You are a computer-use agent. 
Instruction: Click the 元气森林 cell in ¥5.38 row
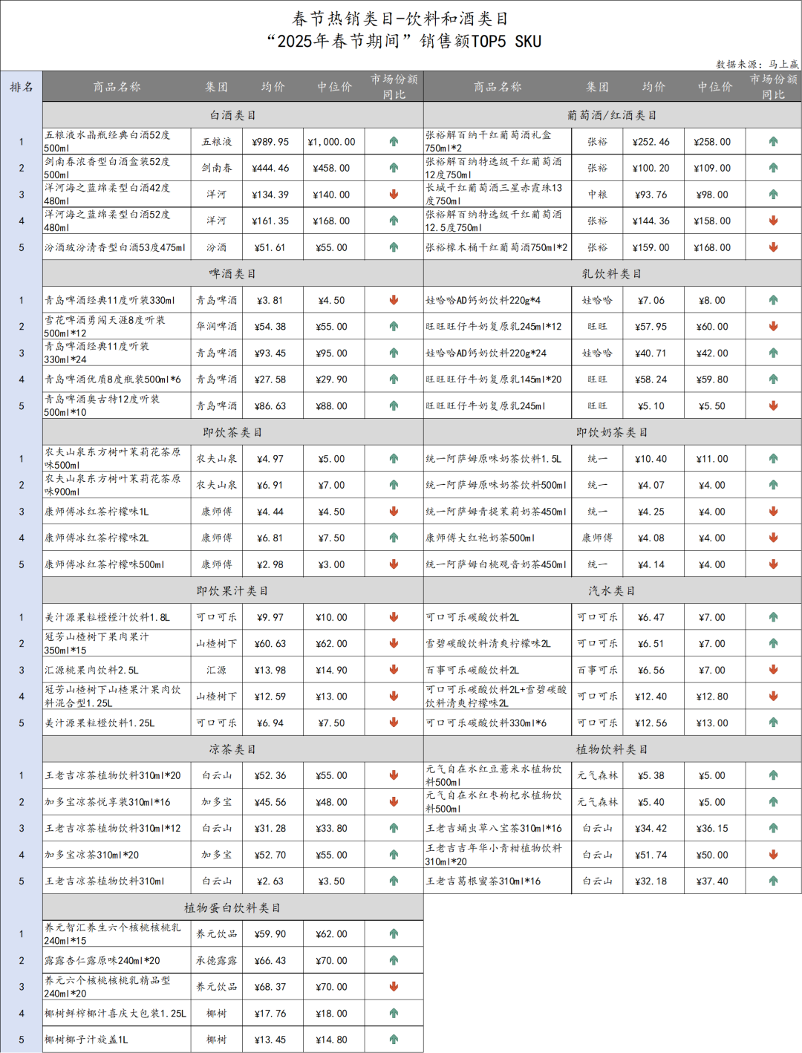click(597, 775)
